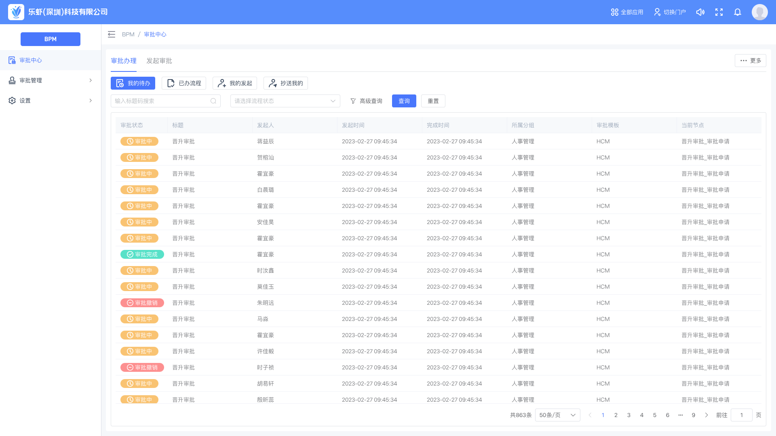Click the company logo icon

click(16, 12)
